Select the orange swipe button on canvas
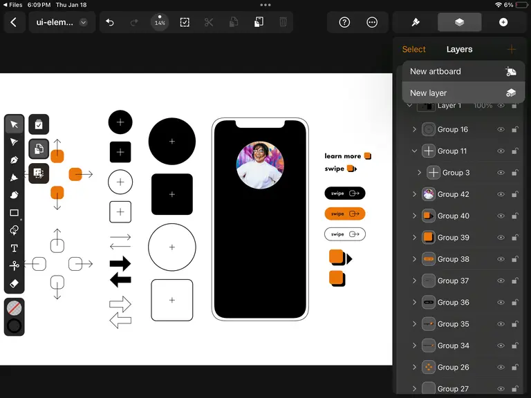 (345, 214)
